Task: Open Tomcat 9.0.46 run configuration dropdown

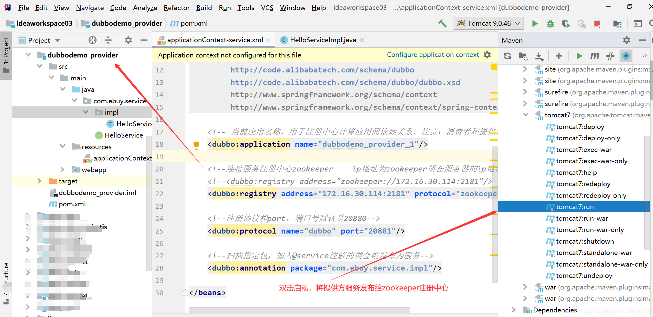Action: tap(489, 24)
